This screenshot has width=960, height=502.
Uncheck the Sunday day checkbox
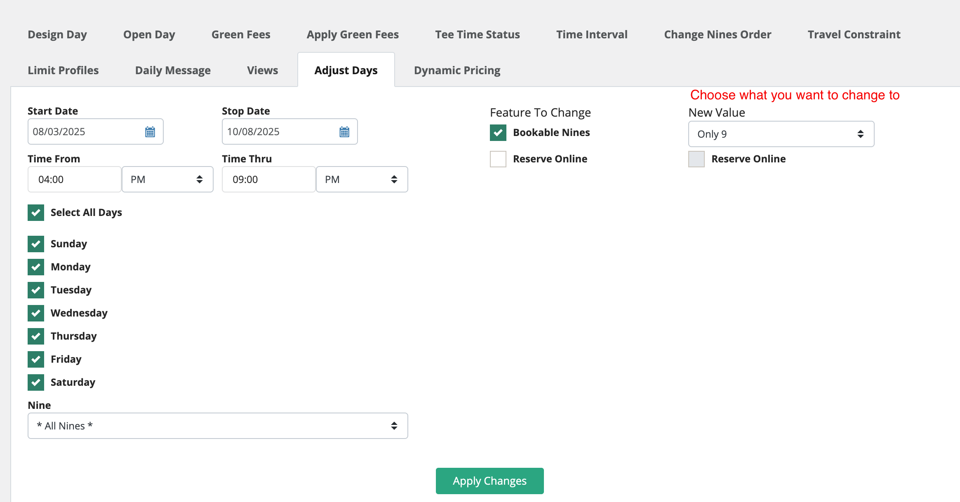tap(36, 244)
